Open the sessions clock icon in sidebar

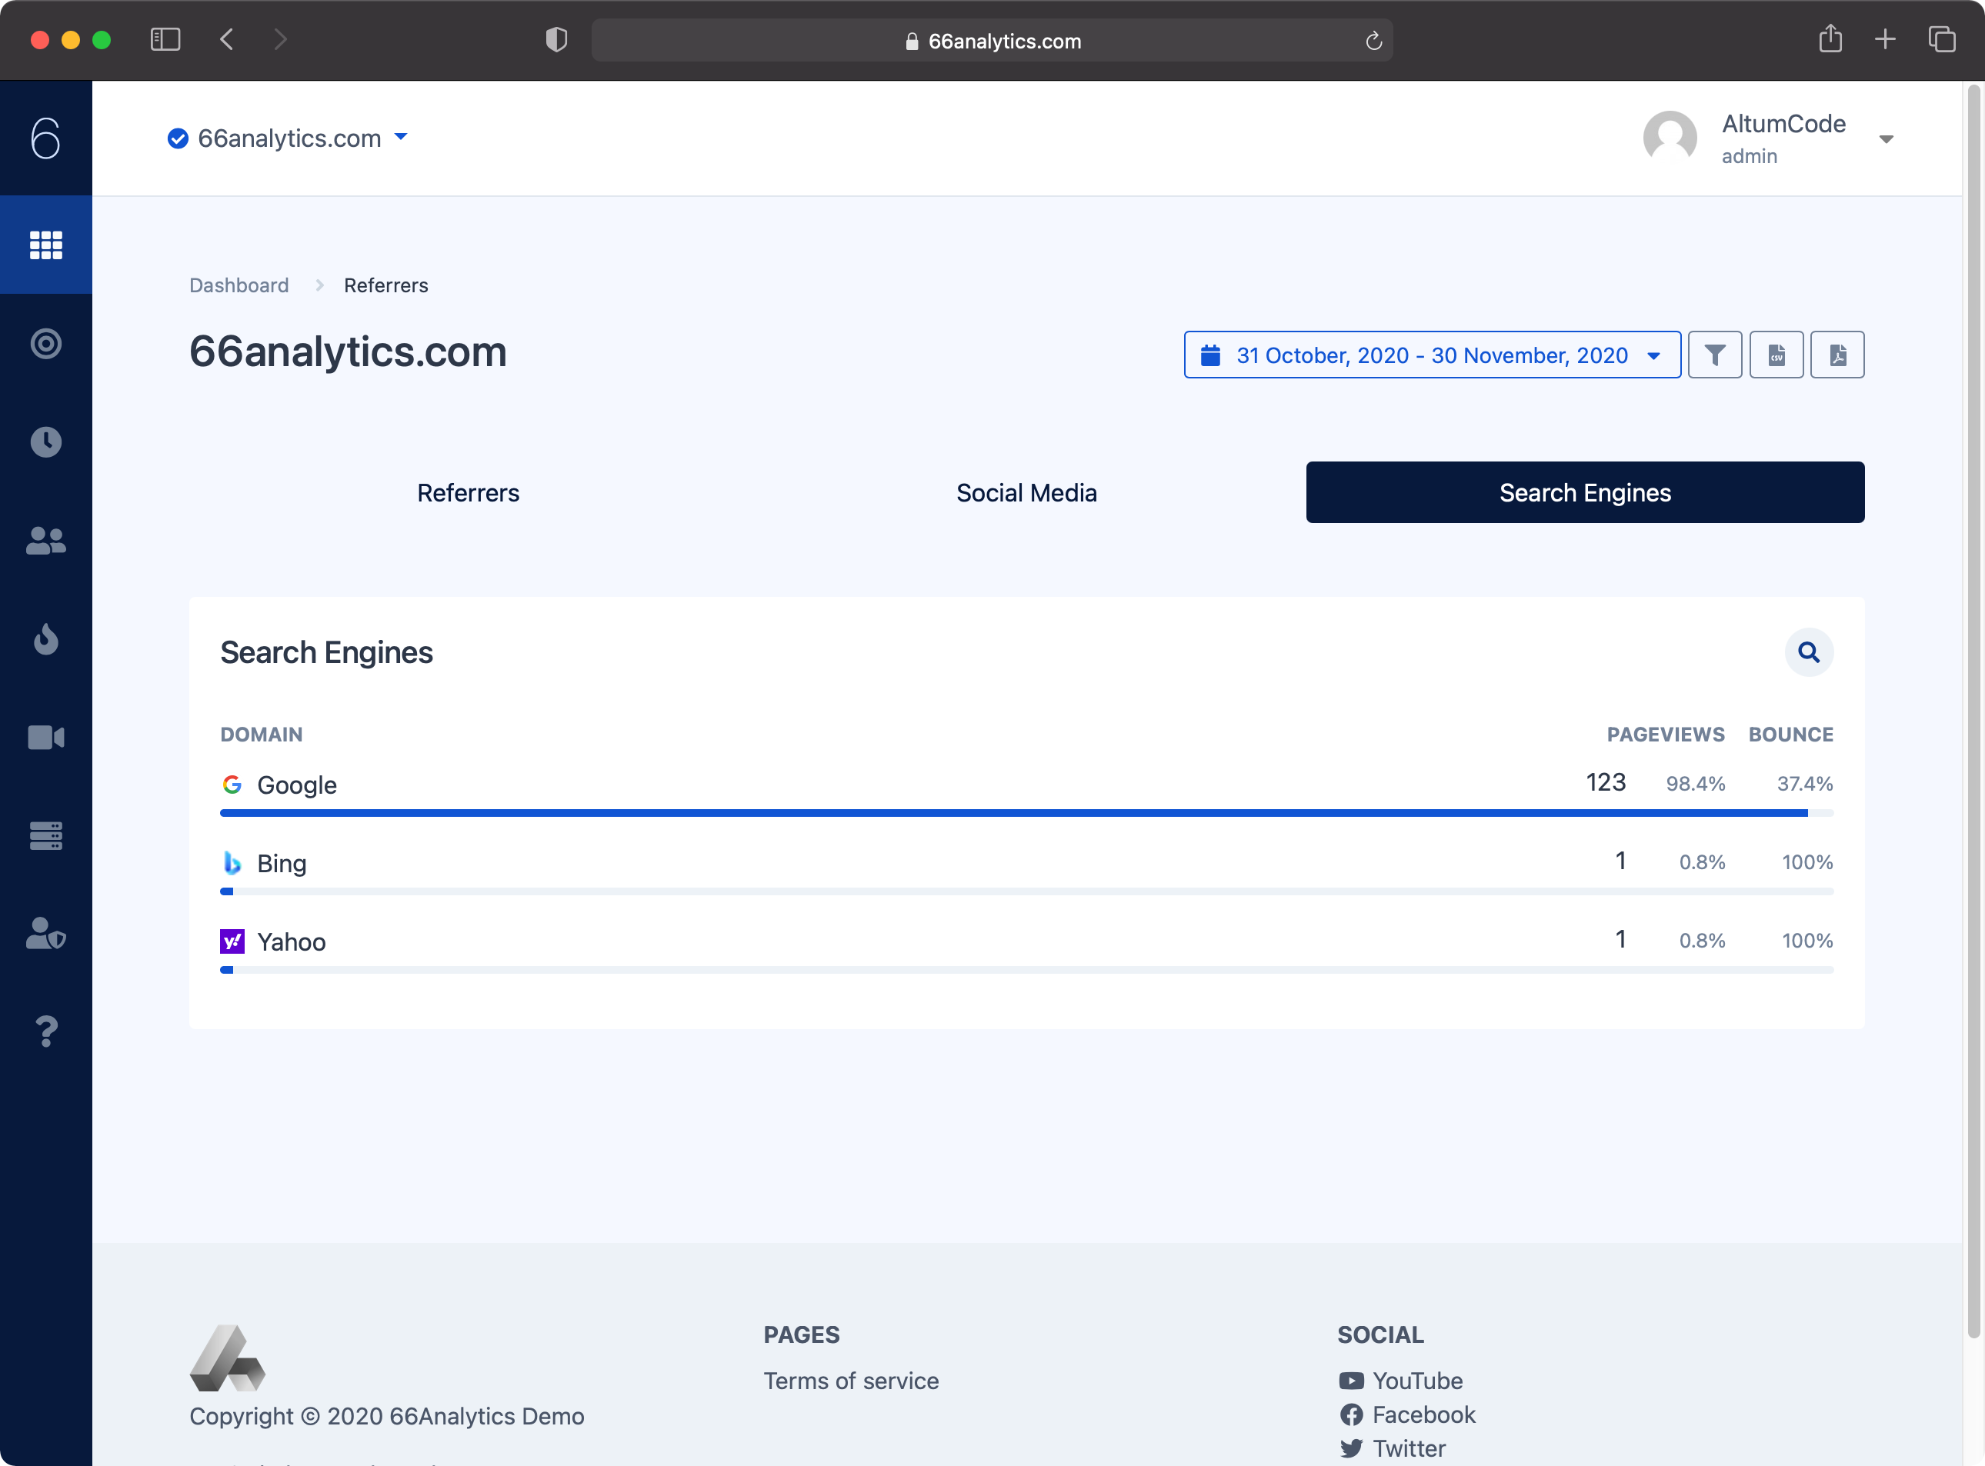click(x=45, y=442)
